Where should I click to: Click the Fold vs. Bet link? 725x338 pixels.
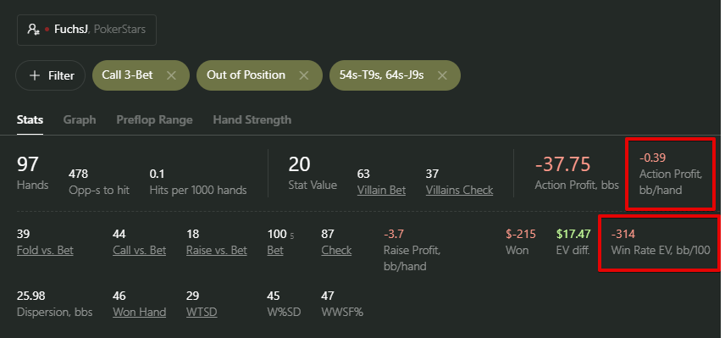pos(45,251)
